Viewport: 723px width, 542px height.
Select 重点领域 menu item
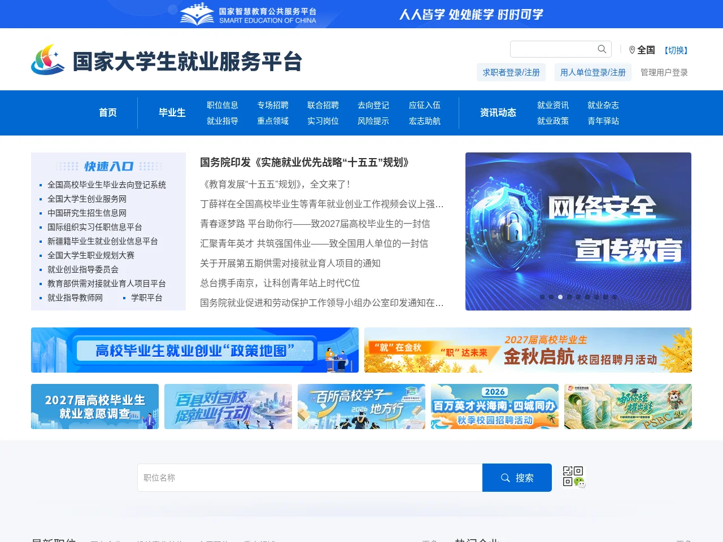pyautogui.click(x=273, y=121)
